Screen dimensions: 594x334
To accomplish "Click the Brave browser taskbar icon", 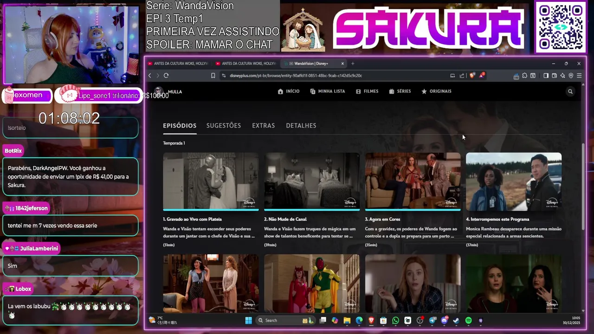I will pyautogui.click(x=371, y=321).
